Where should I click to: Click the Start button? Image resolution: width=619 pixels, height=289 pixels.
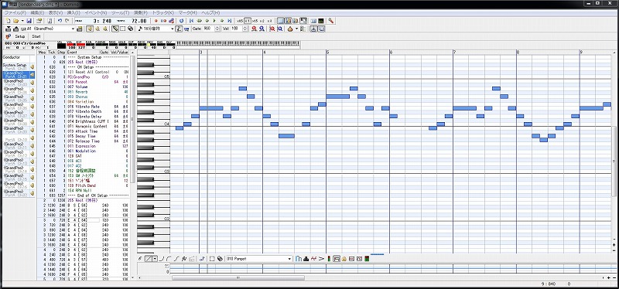[36, 36]
